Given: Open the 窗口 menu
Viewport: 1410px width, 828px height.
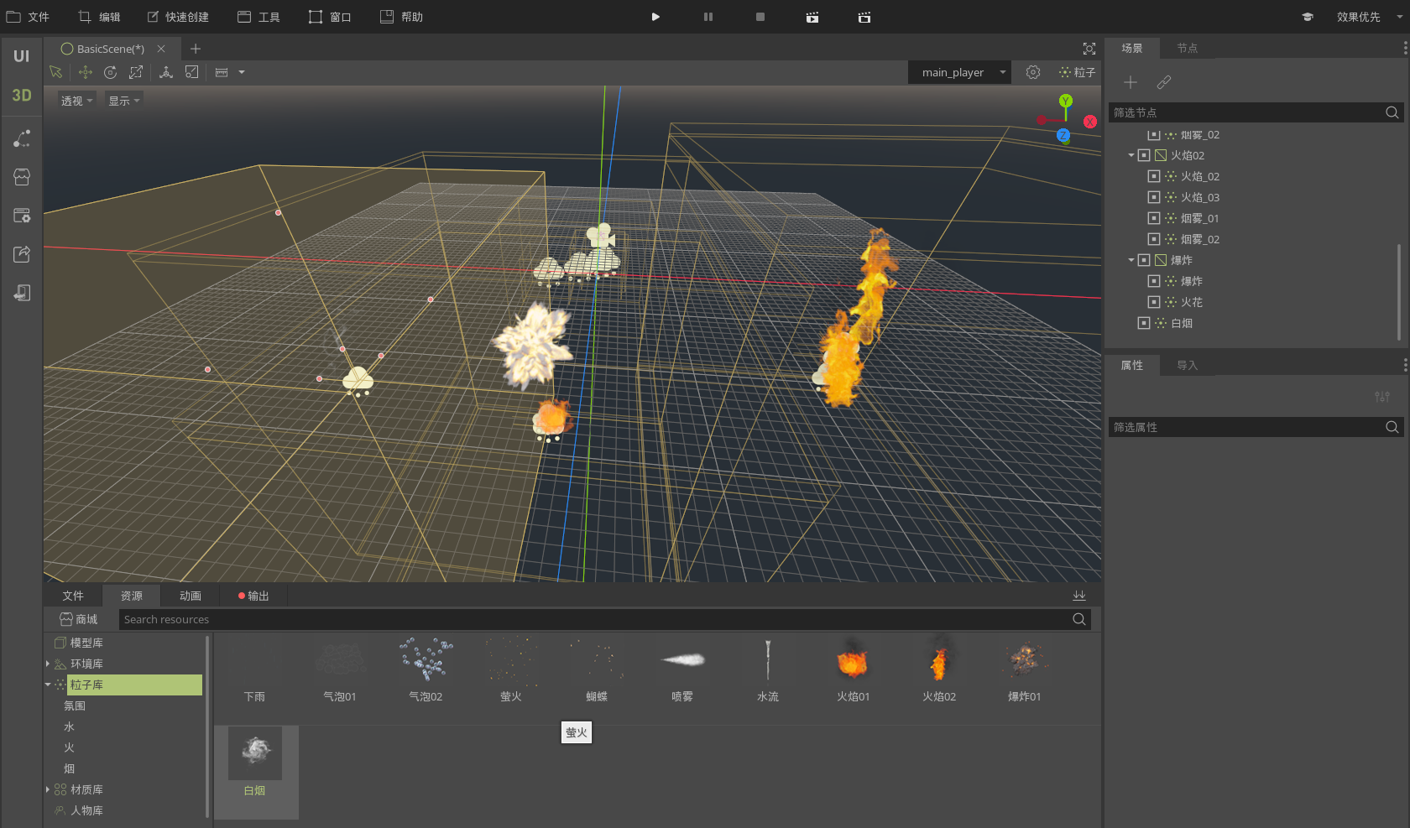Looking at the screenshot, I should (x=330, y=17).
